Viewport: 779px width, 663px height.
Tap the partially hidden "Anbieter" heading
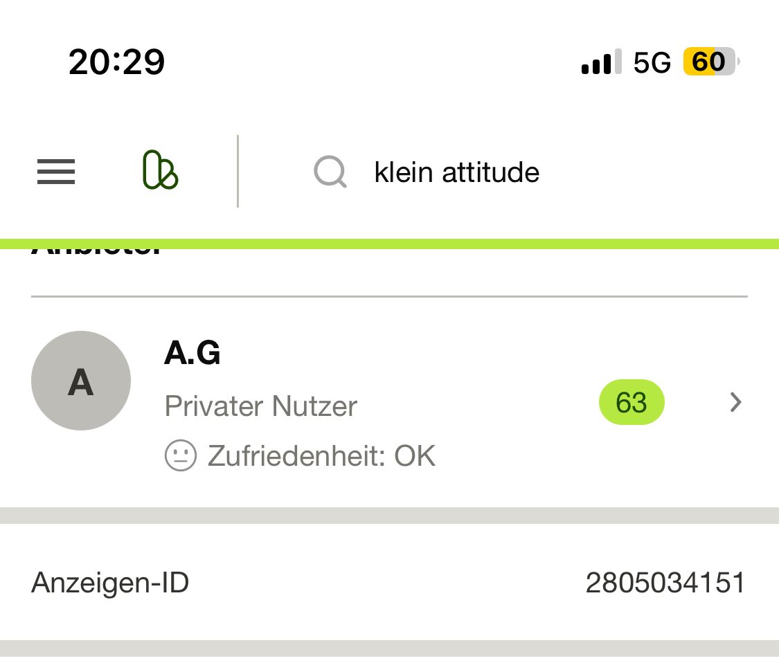(x=97, y=253)
